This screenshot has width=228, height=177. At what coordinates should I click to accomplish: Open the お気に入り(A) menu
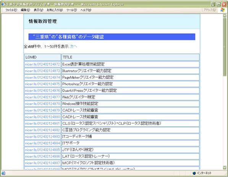pyautogui.click(x=55, y=10)
